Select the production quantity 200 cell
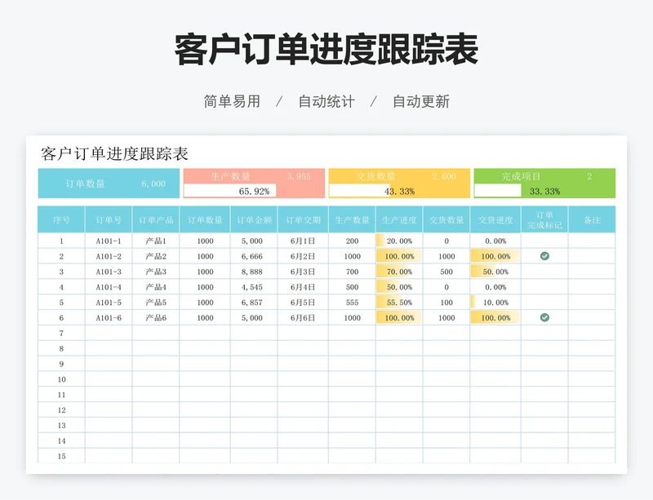 pos(352,241)
